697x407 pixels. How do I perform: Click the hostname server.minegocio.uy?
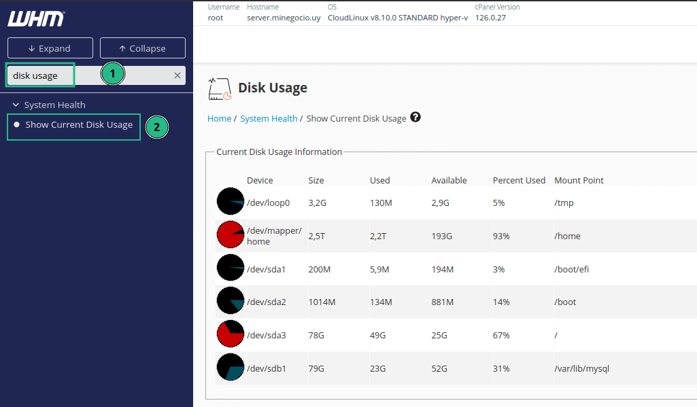tap(284, 18)
